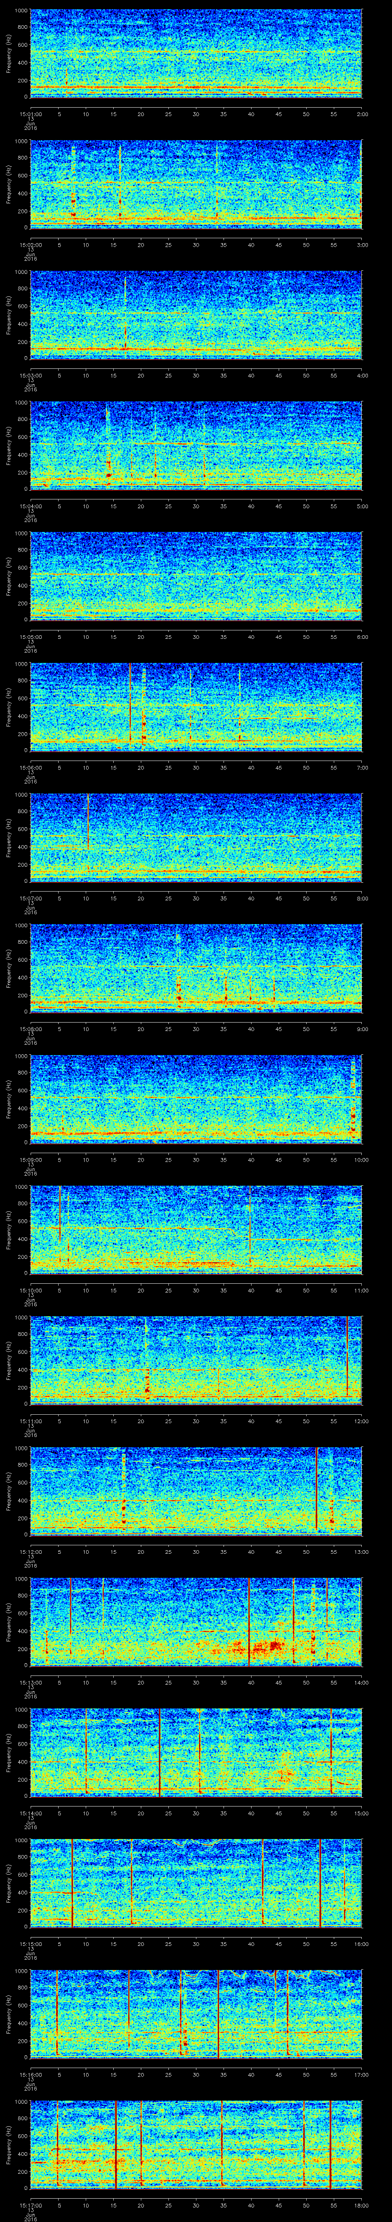Click the 15:01:00 start time label

click(x=31, y=113)
